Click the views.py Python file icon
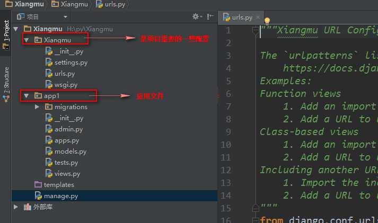Viewport: 378px width, 223px height. point(49,173)
